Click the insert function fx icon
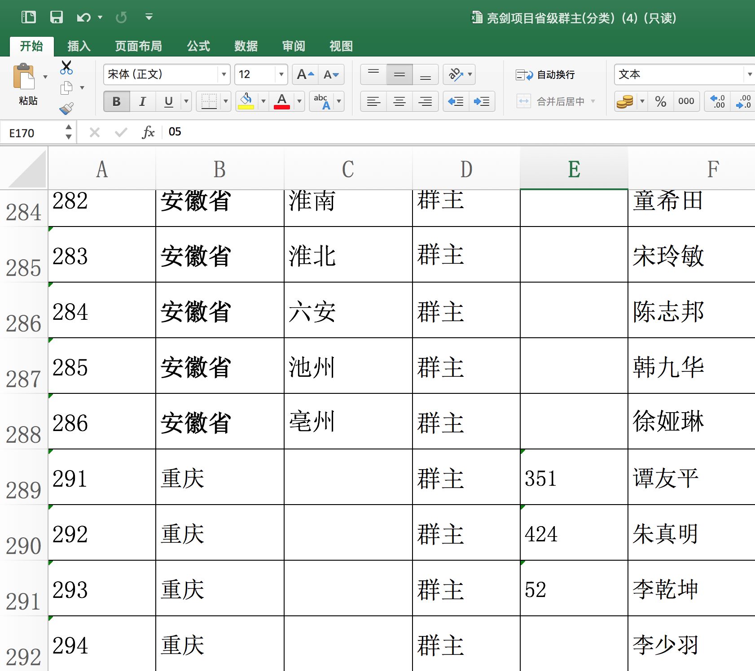 [148, 132]
